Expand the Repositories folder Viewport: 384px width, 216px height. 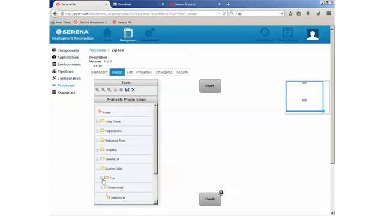click(x=97, y=131)
